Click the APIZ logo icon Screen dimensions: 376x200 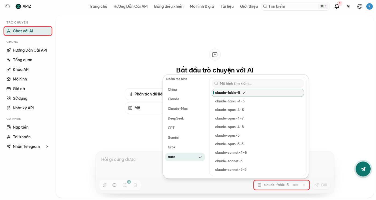18,6
